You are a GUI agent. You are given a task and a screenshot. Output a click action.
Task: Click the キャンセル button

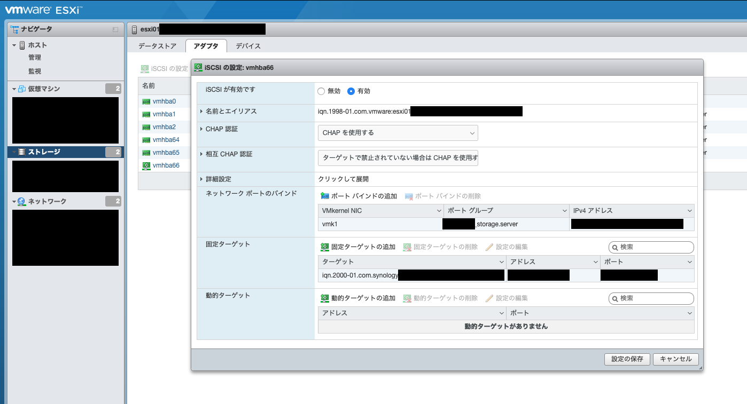[x=676, y=359]
